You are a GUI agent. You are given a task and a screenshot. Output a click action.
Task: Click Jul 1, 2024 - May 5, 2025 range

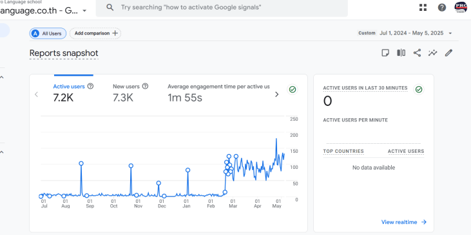(x=412, y=33)
